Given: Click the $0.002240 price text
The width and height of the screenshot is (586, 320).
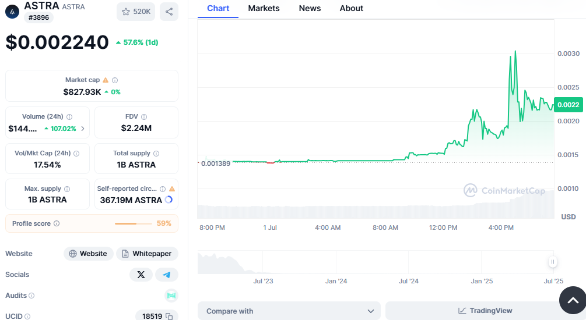Looking at the screenshot, I should (x=57, y=42).
